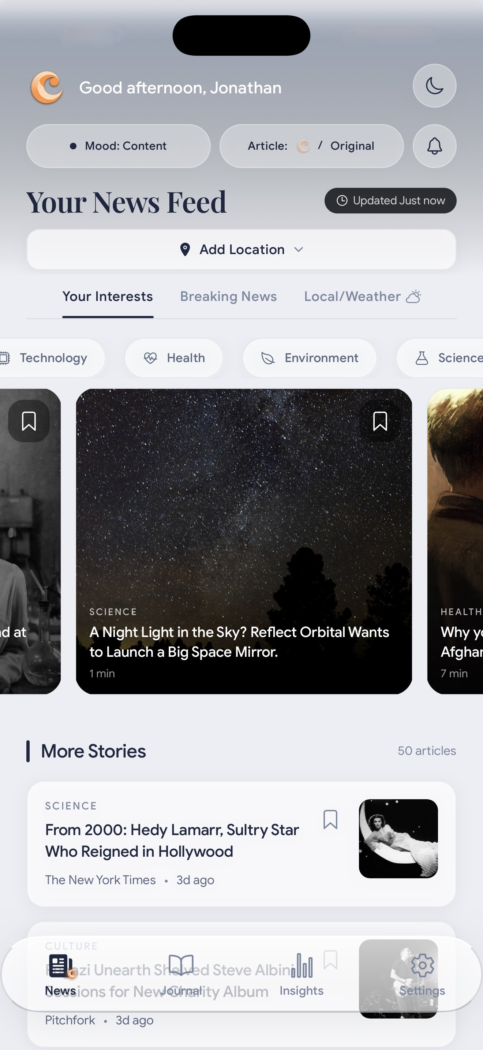483x1050 pixels.
Task: Bookmark the space mirror article
Action: click(379, 421)
